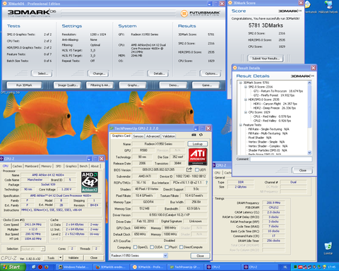The width and height of the screenshot is (339, 271).
Task: Switch to the Advanced tab in GPU-Z
Action: [153, 136]
